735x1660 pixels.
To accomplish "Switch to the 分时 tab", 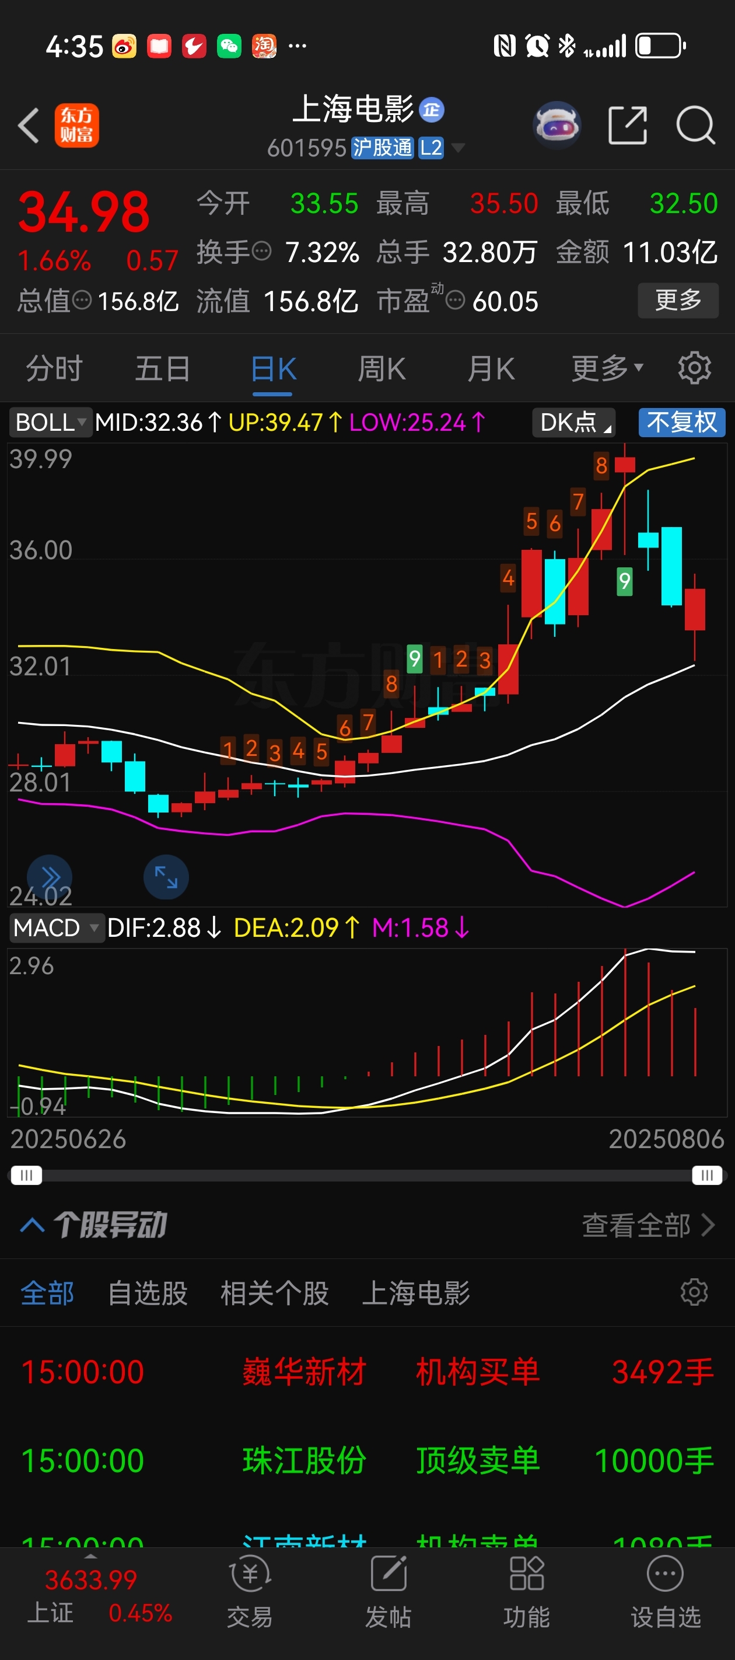I will pos(54,369).
